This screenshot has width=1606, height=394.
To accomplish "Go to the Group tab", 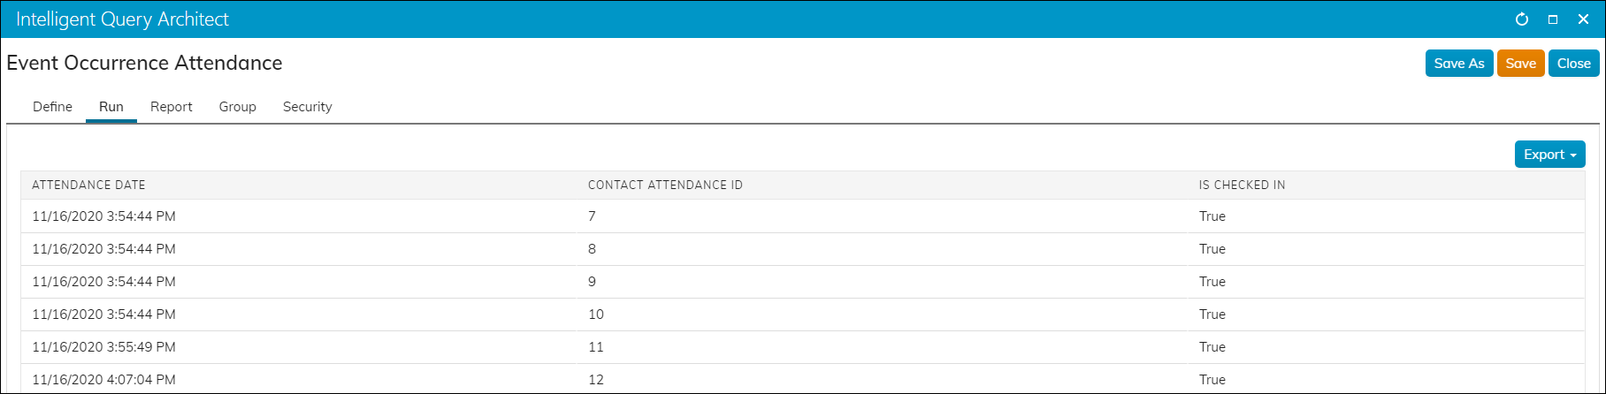I will 237,107.
